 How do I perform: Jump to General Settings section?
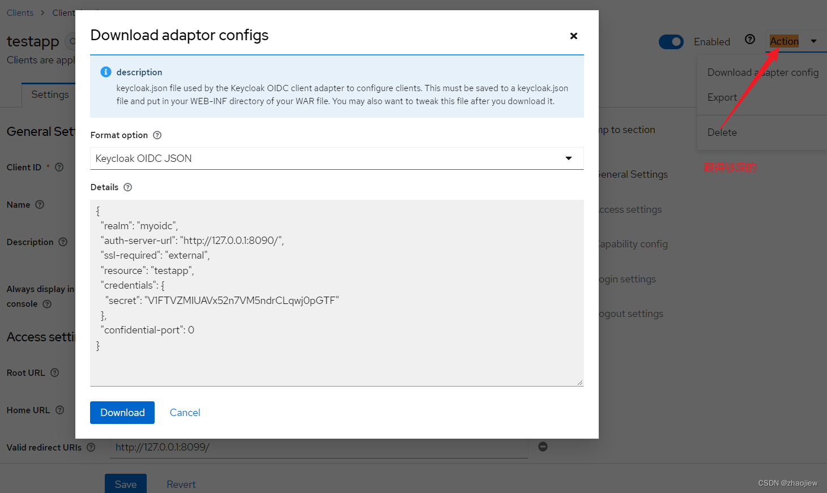(x=633, y=174)
